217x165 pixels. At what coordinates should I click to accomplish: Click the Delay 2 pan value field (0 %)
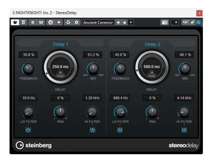click(x=152, y=98)
